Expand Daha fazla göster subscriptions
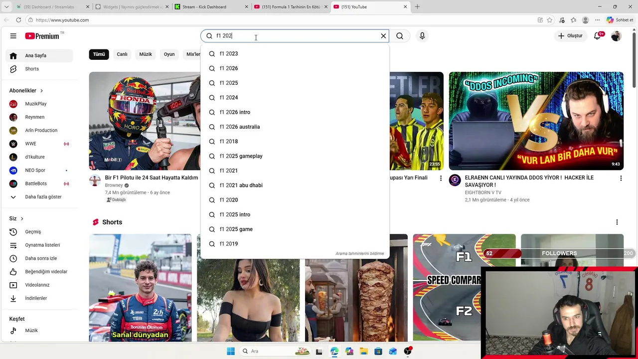Viewport: 638px width, 359px height. (40, 197)
